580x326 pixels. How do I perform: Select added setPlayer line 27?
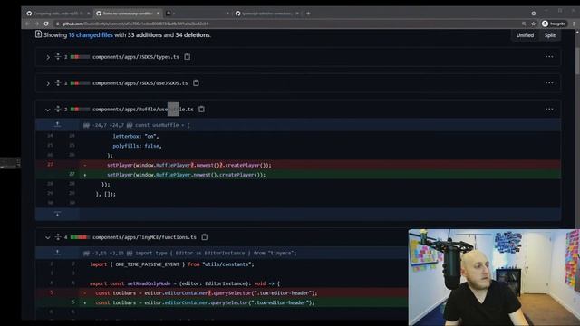pos(298,175)
